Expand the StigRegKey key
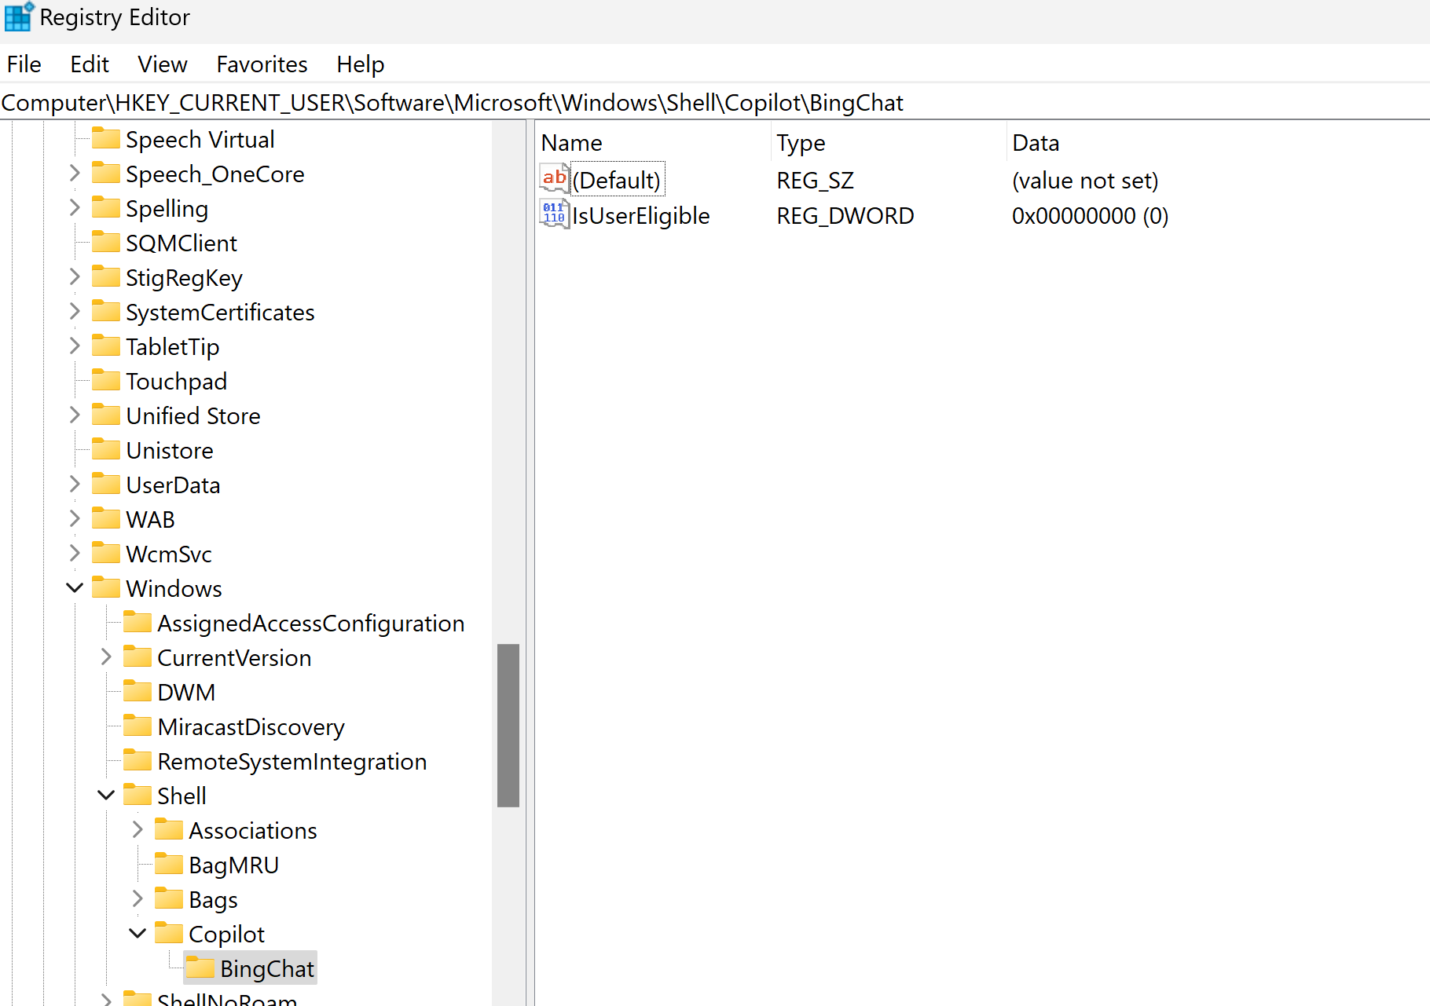This screenshot has height=1006, width=1430. point(75,277)
